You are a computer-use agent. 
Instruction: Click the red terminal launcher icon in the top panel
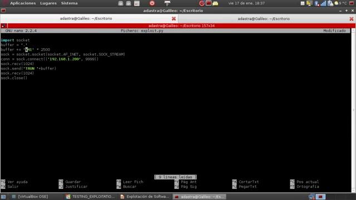click(209, 3)
